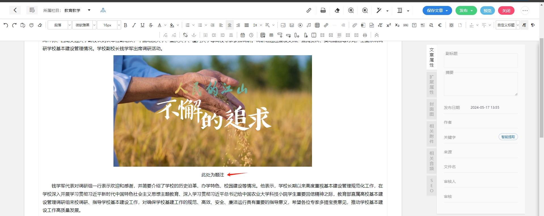Toggle underline formatting
Viewport: 544px width, 216px height.
point(142,25)
